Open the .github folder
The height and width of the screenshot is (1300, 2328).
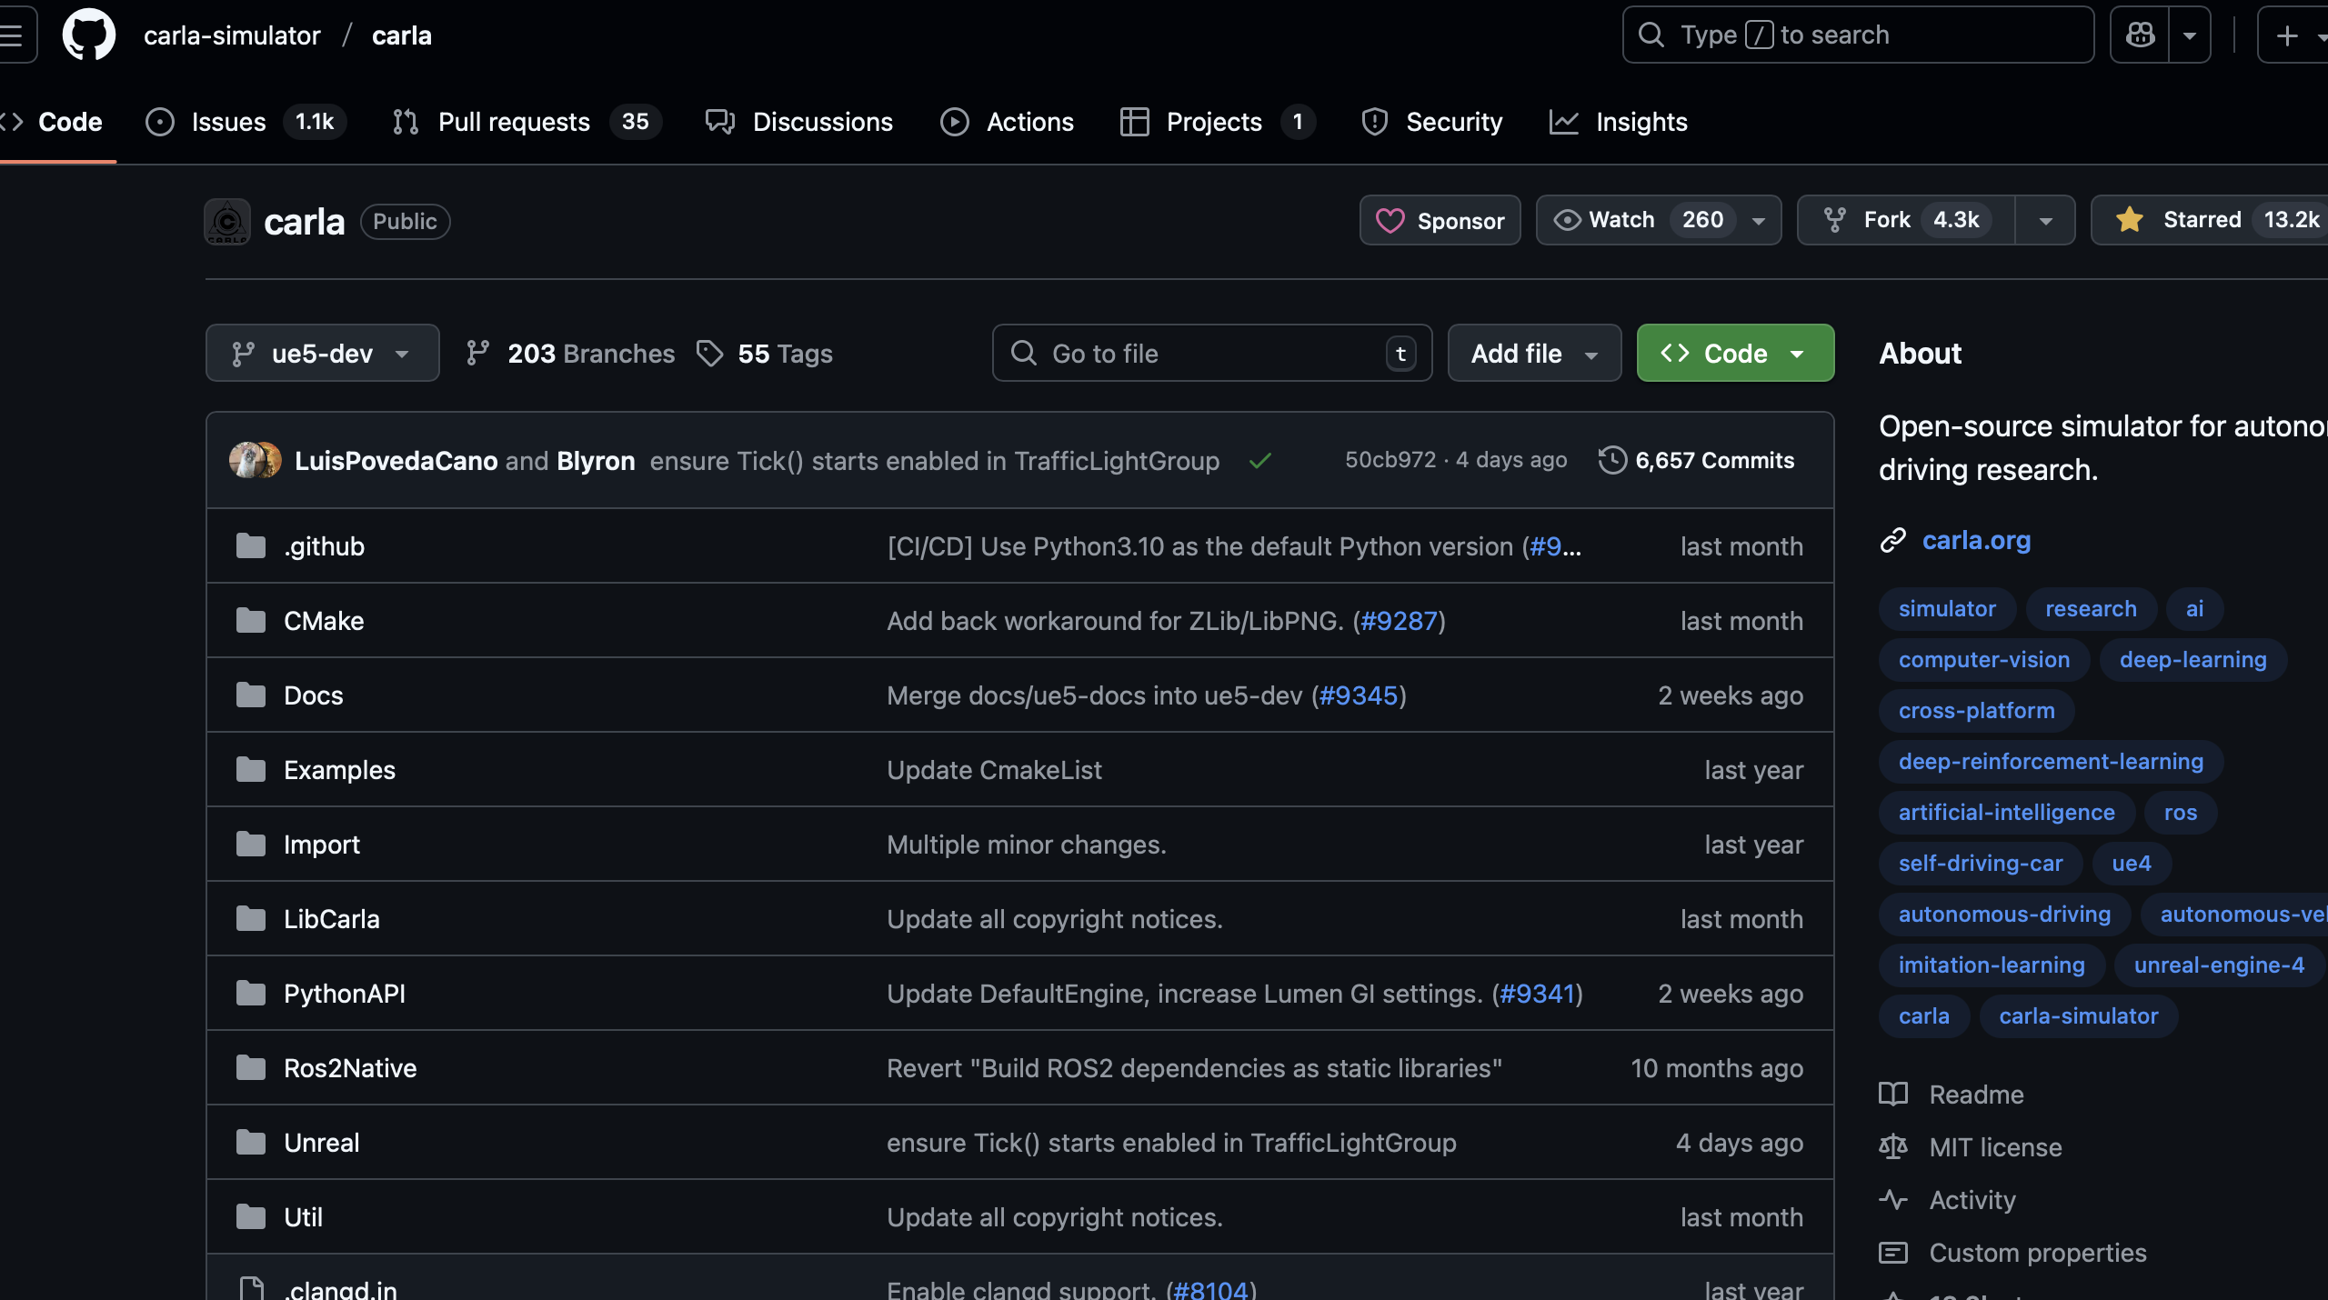click(x=324, y=546)
